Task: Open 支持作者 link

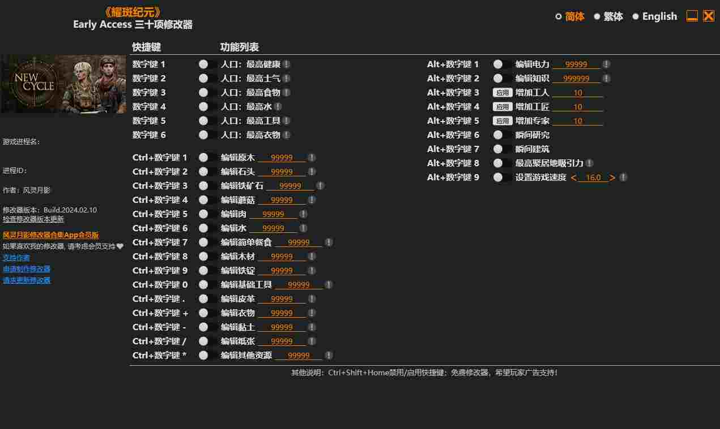Action: click(x=16, y=258)
